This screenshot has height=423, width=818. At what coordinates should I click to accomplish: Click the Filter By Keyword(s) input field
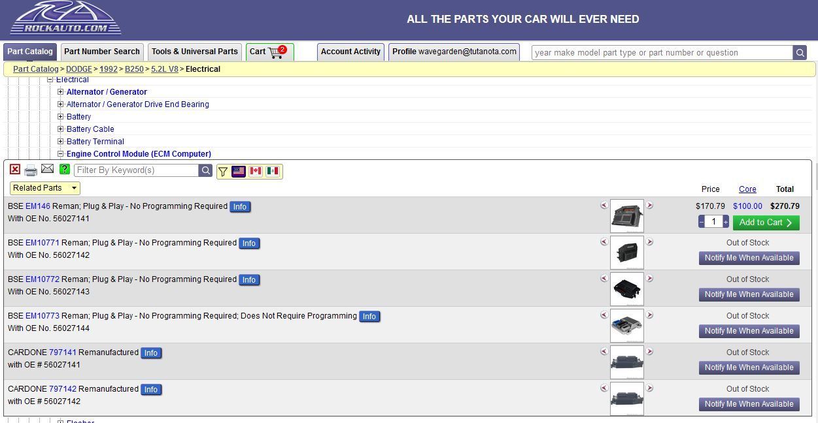coord(136,170)
